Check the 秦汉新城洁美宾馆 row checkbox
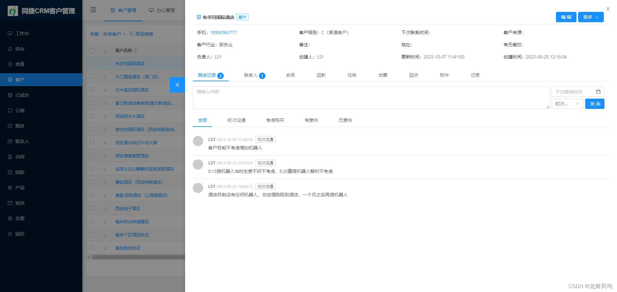This screenshot has height=292, width=617. [x=92, y=103]
